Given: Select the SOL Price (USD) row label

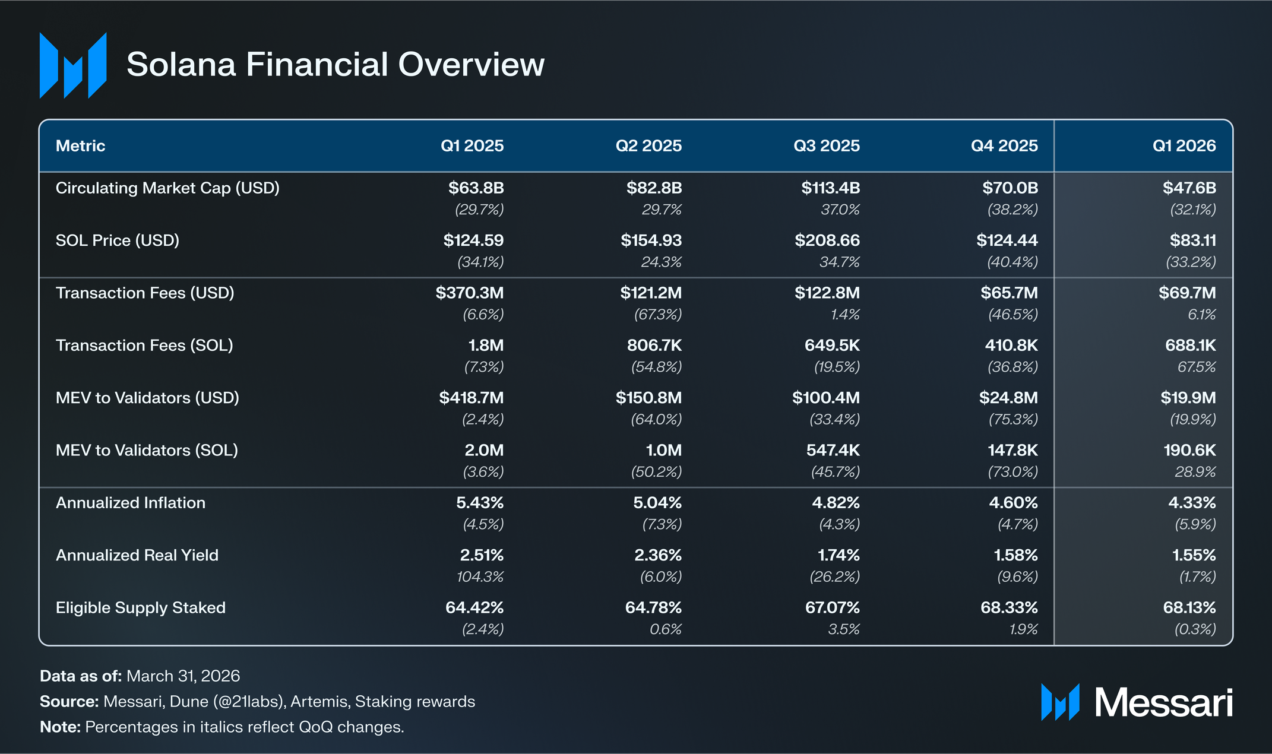Looking at the screenshot, I should 118,240.
